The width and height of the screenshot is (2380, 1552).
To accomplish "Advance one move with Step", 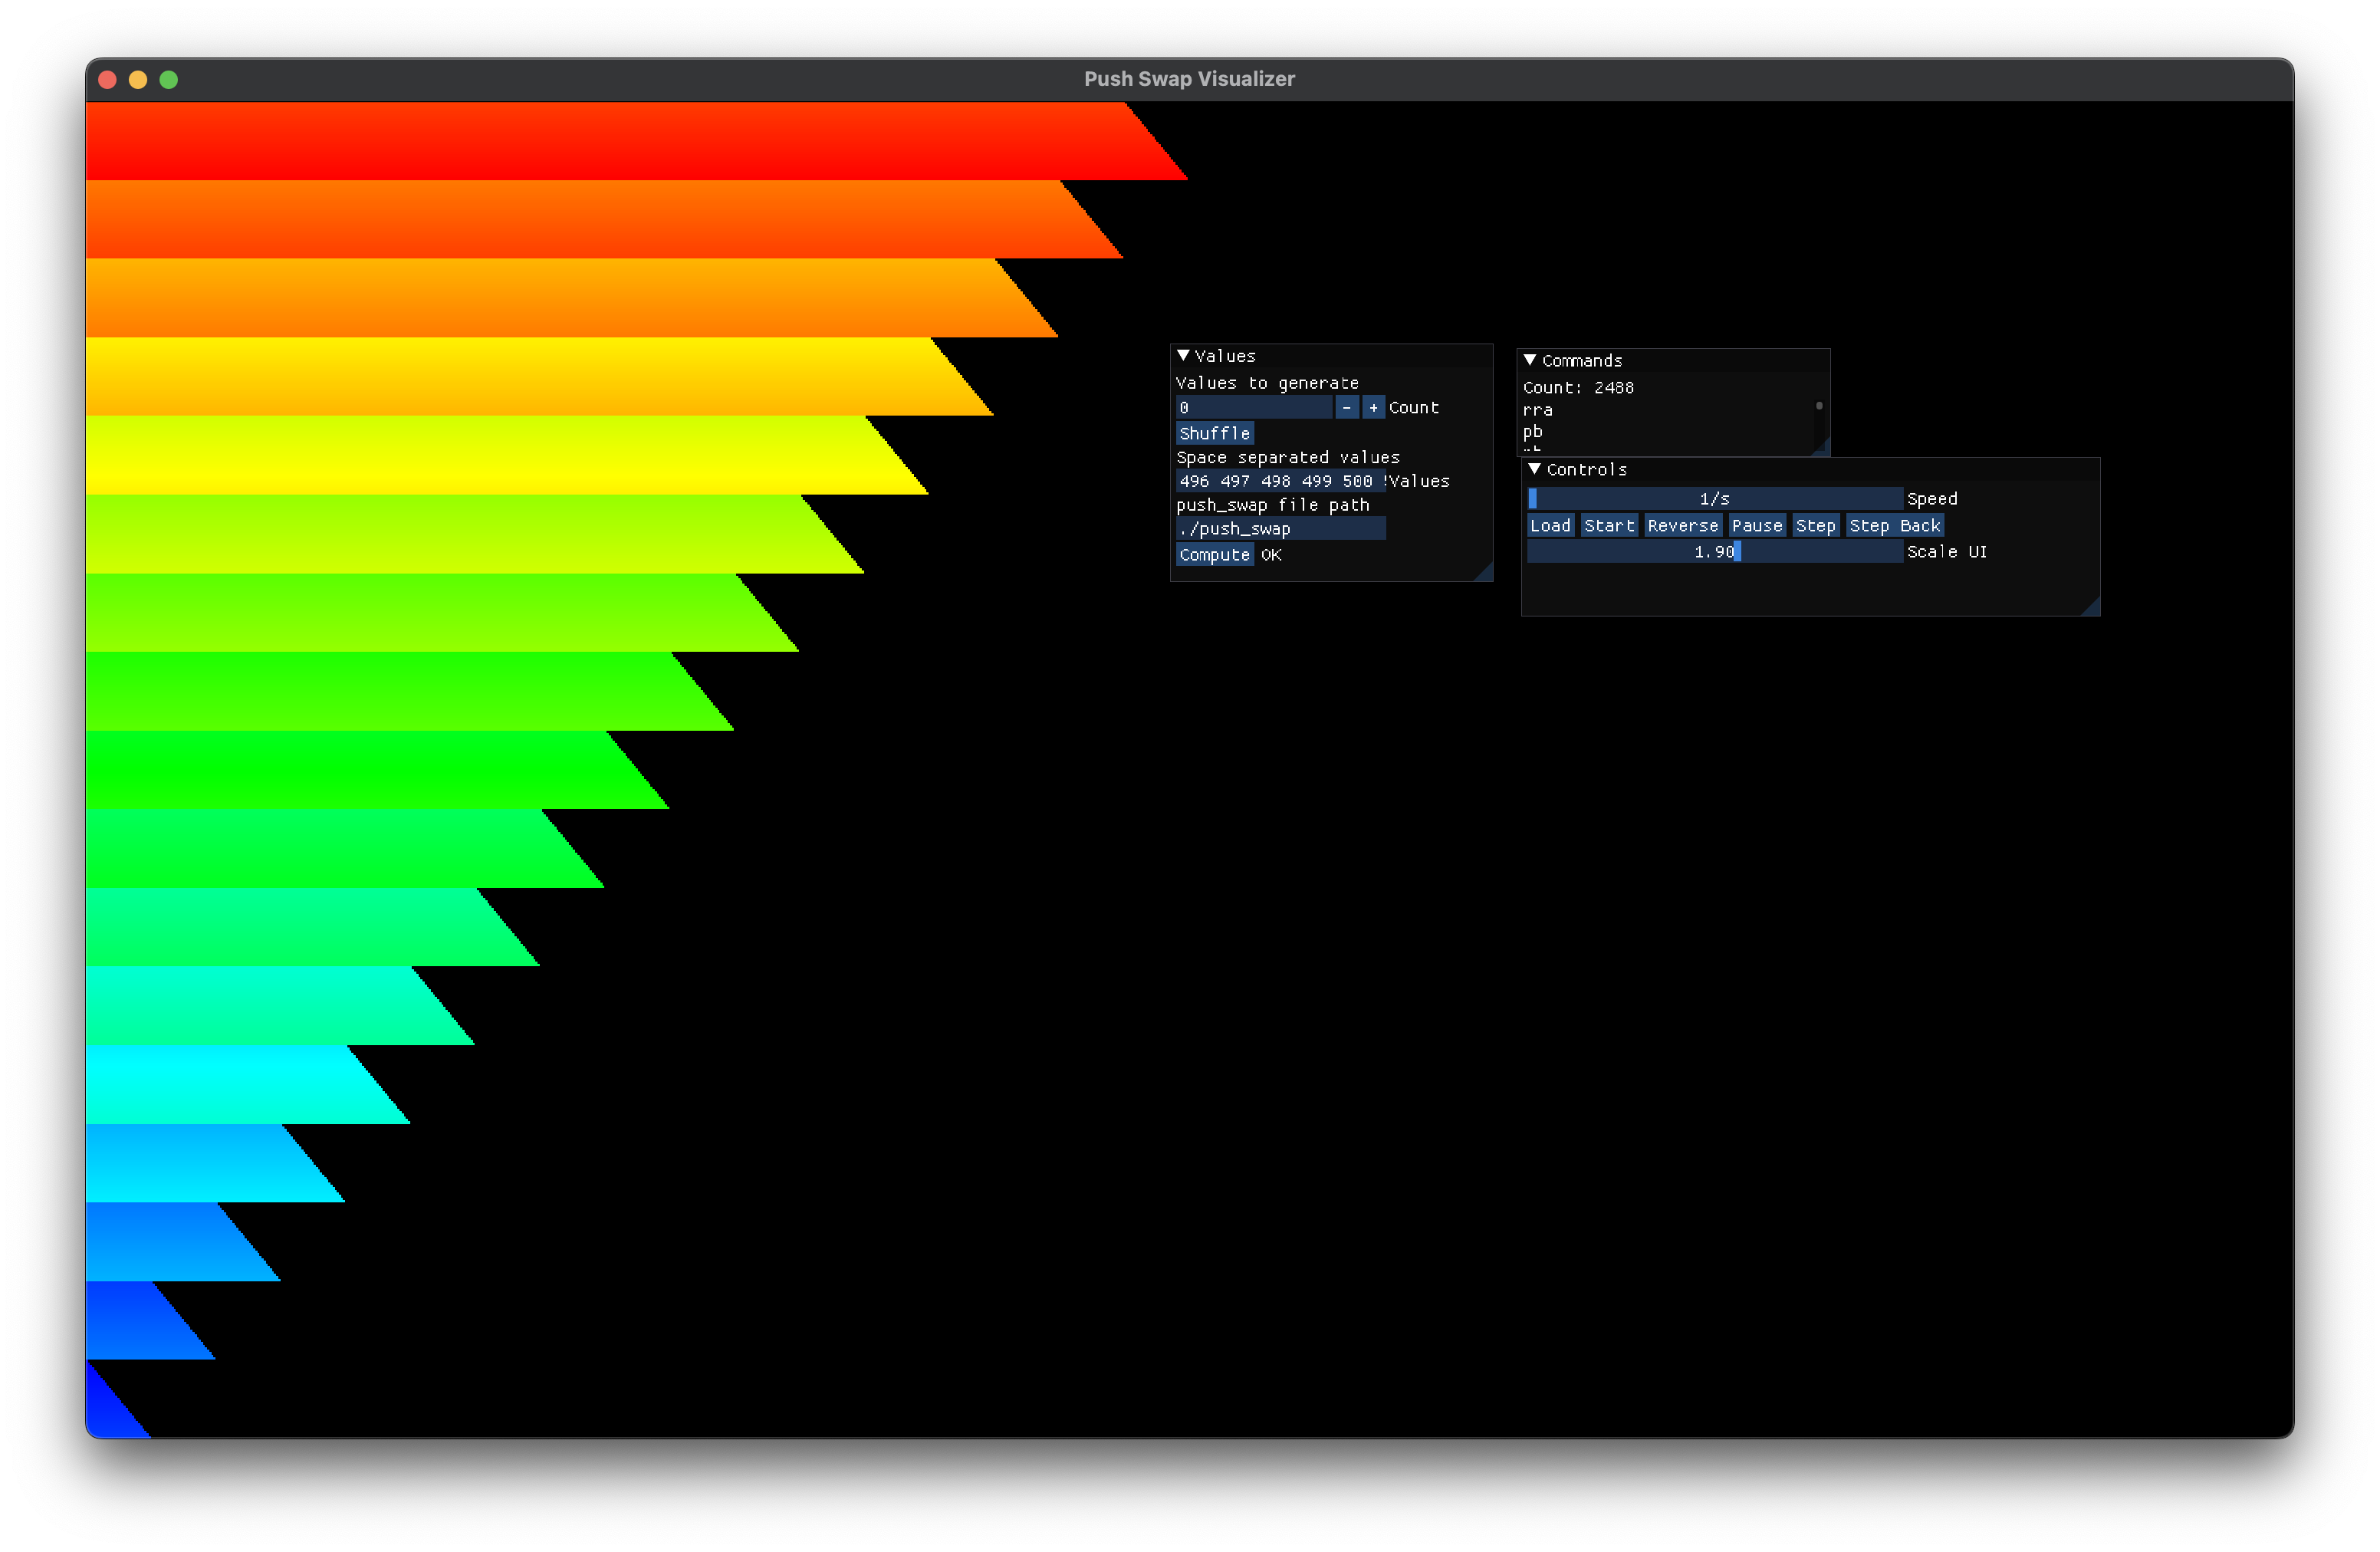I will pos(1815,525).
